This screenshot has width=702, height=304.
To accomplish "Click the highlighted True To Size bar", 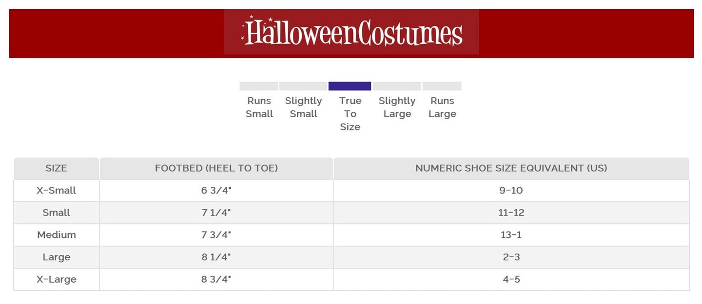I will coord(350,86).
